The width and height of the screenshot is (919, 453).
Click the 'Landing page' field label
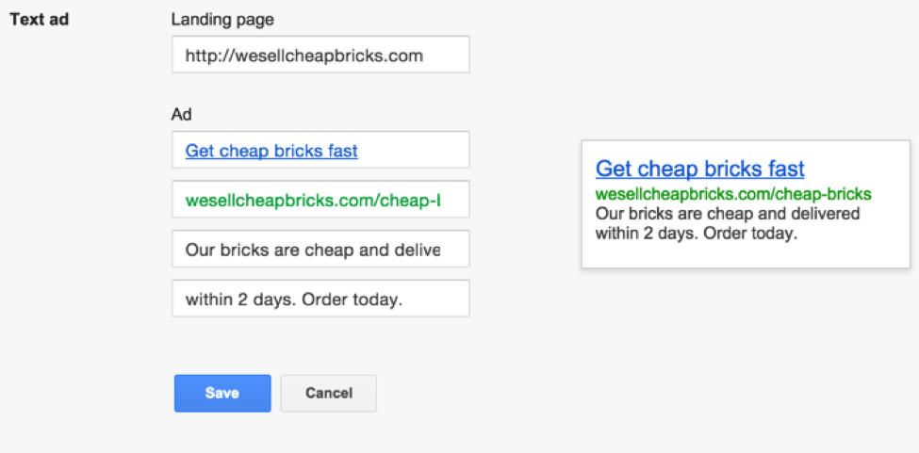coord(222,20)
